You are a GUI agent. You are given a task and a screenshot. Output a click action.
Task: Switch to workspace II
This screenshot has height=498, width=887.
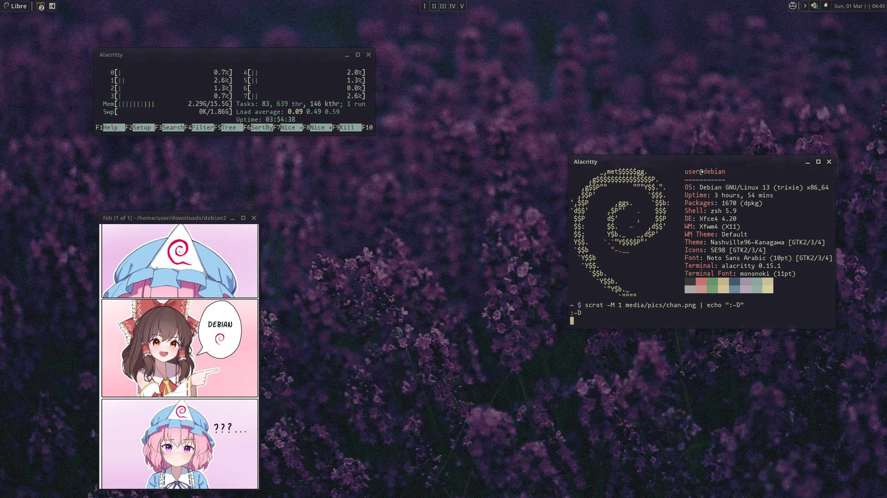tap(434, 6)
